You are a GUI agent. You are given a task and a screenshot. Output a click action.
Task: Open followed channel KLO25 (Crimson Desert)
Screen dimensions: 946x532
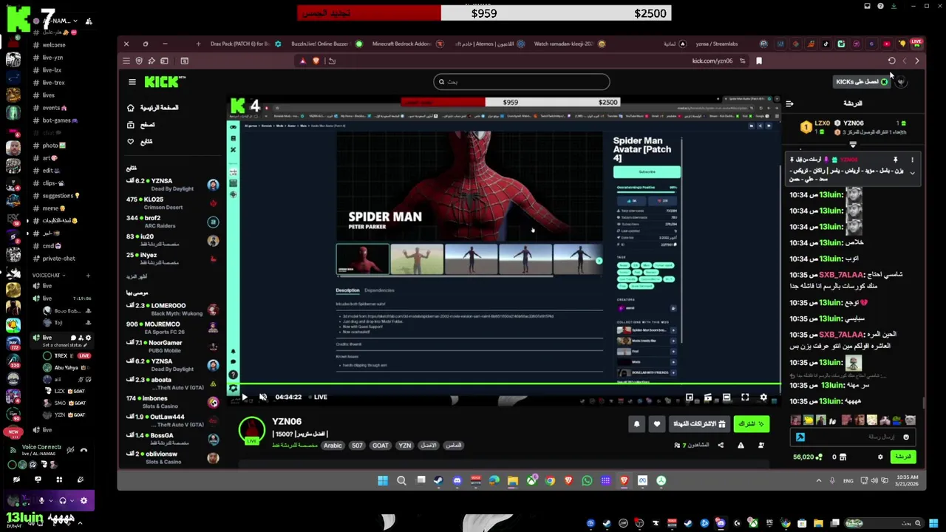click(x=173, y=203)
